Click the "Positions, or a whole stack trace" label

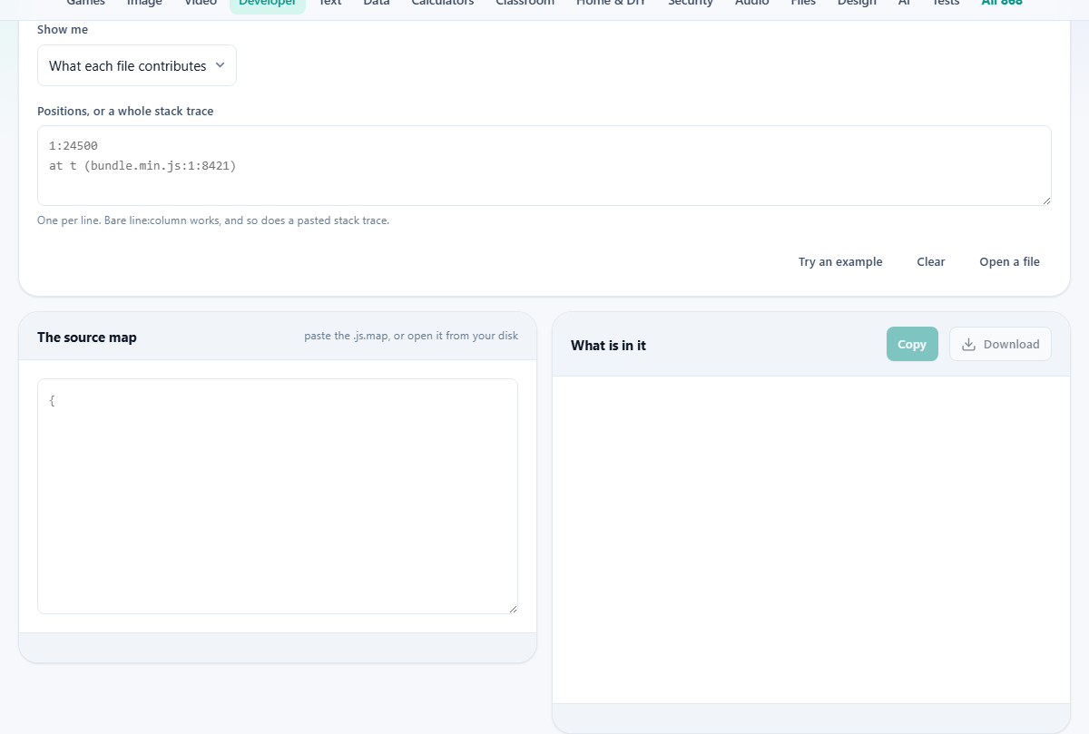click(x=125, y=112)
